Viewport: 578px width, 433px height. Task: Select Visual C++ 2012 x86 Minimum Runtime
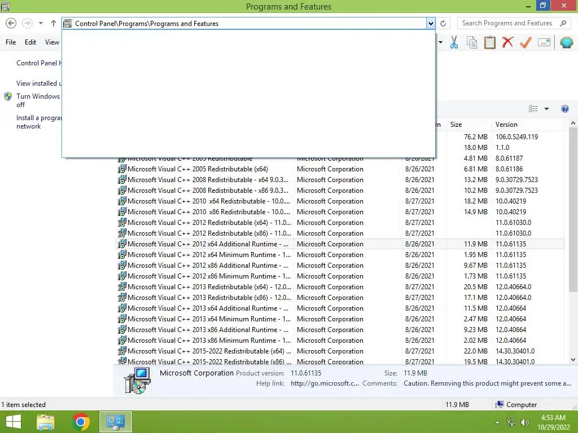tap(339, 276)
